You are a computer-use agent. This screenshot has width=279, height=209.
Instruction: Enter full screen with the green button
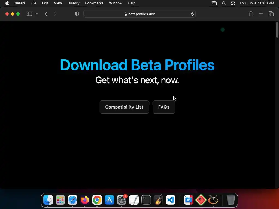18,14
